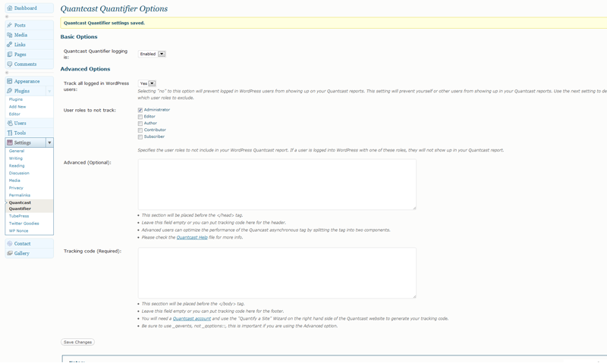Click the Gallery icon in sidebar
607x363 pixels.
10,253
